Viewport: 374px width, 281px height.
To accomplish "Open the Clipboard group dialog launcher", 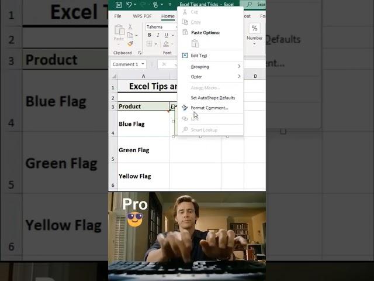I will (140, 53).
